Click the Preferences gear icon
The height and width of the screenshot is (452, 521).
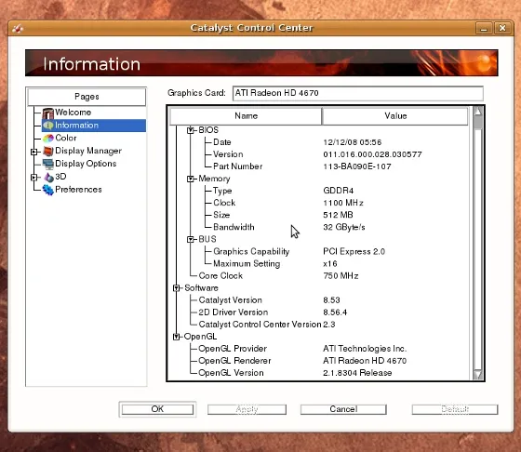tap(48, 190)
